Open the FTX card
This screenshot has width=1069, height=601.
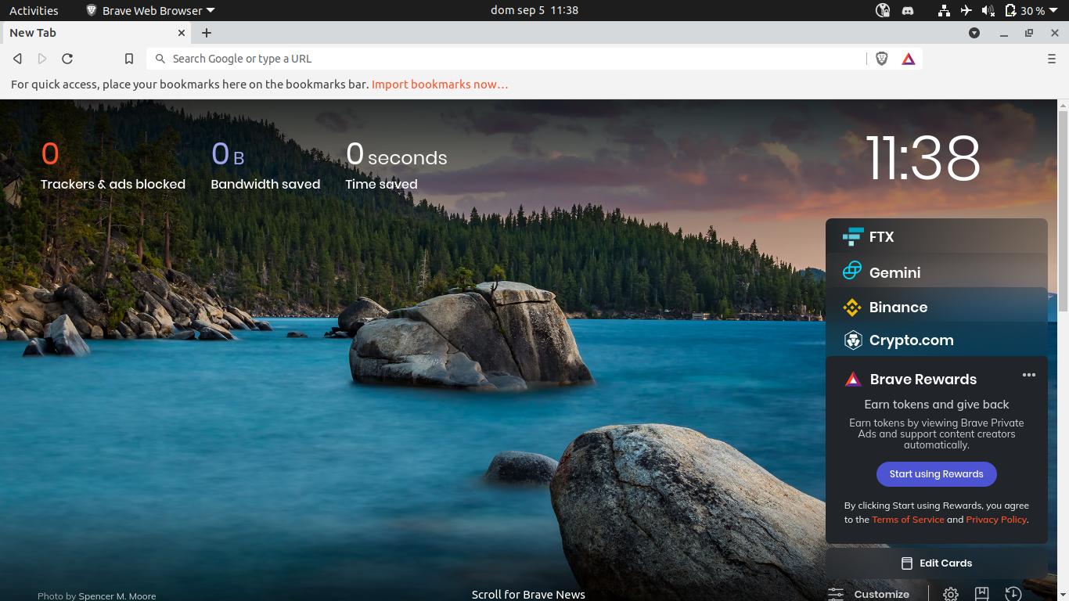tap(937, 236)
